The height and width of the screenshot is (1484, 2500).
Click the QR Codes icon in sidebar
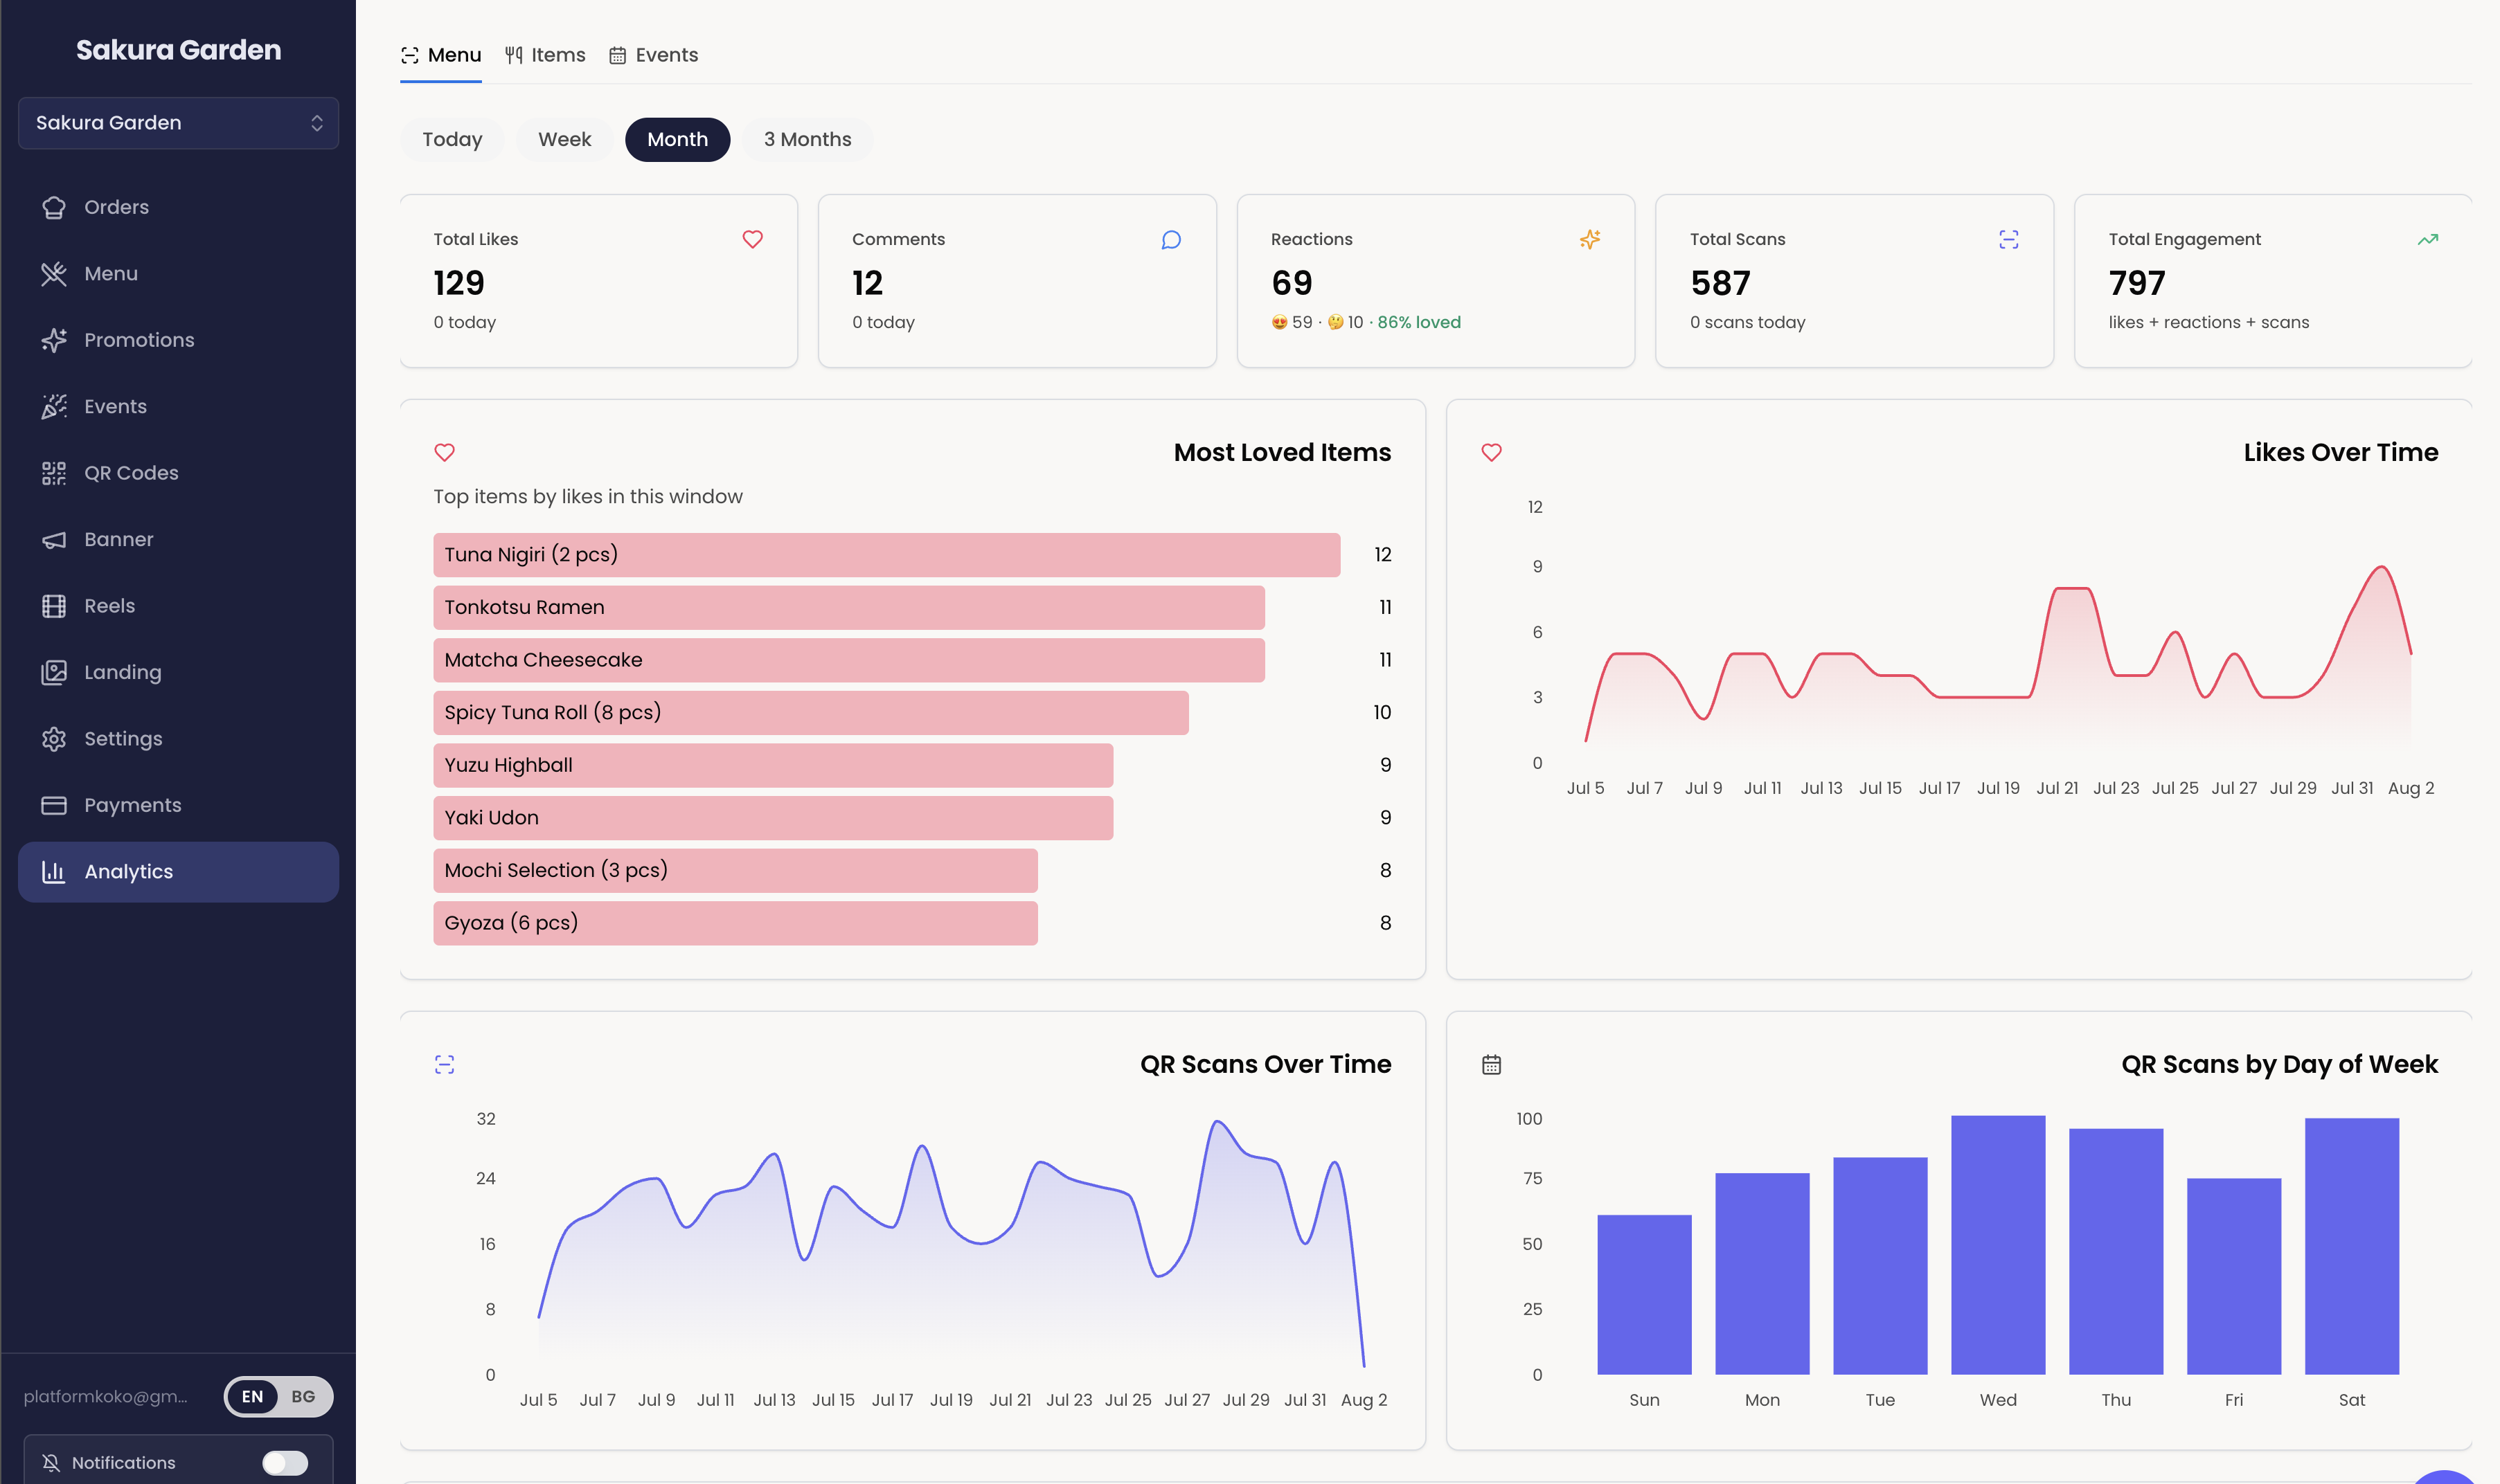click(54, 473)
